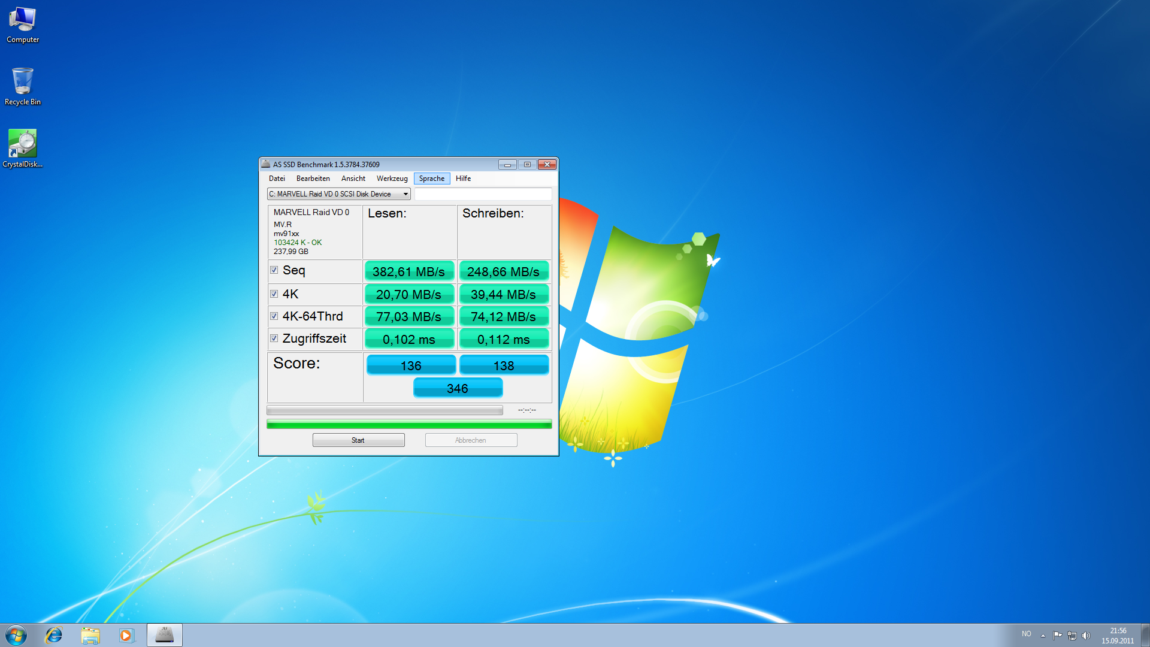Open the Datei menu
Image resolution: width=1150 pixels, height=647 pixels.
pyautogui.click(x=277, y=179)
